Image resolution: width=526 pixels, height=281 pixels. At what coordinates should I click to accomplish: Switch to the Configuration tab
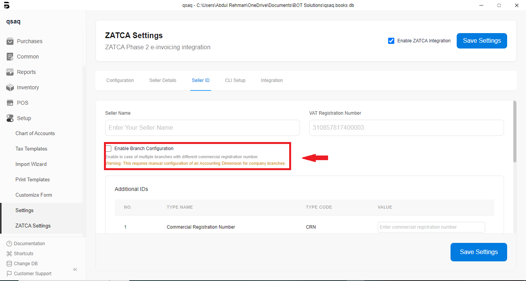coord(120,80)
